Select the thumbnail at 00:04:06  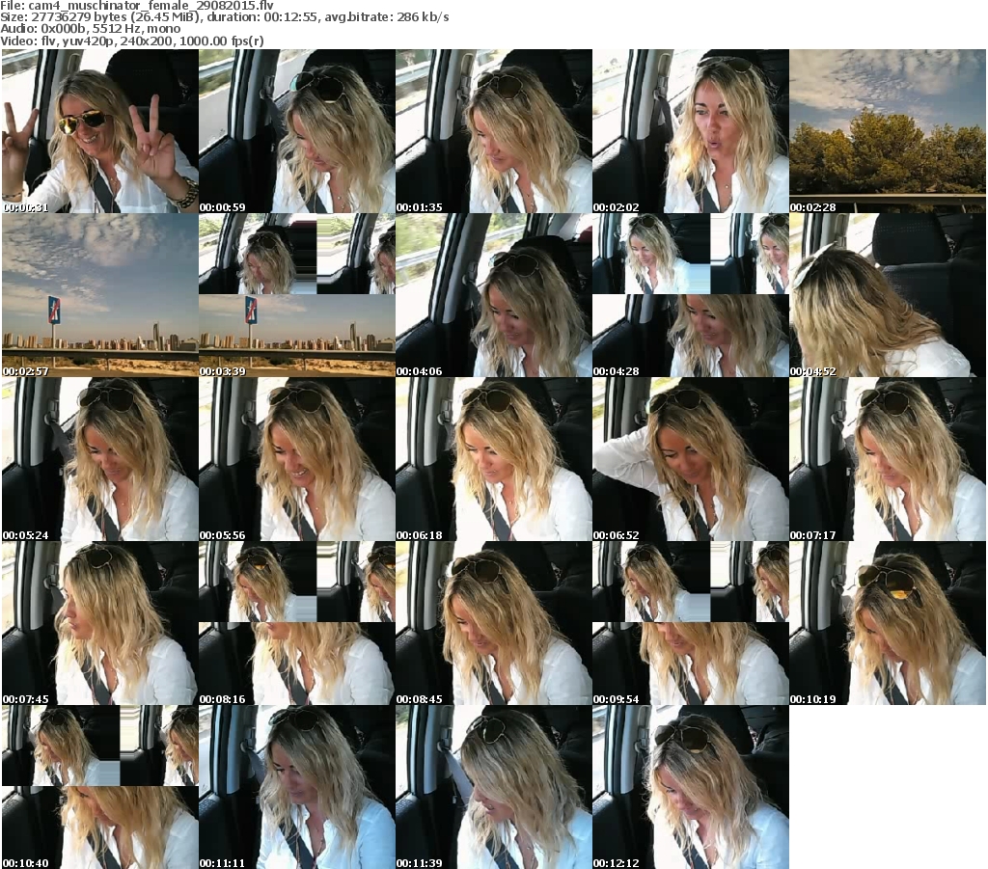tap(494, 295)
